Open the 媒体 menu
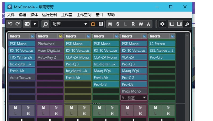The height and width of the screenshot is (121, 213). [x=34, y=15]
